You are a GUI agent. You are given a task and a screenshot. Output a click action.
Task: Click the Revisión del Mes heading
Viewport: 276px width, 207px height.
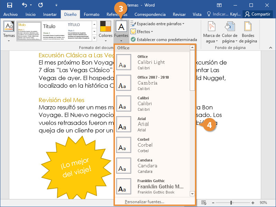click(61, 100)
